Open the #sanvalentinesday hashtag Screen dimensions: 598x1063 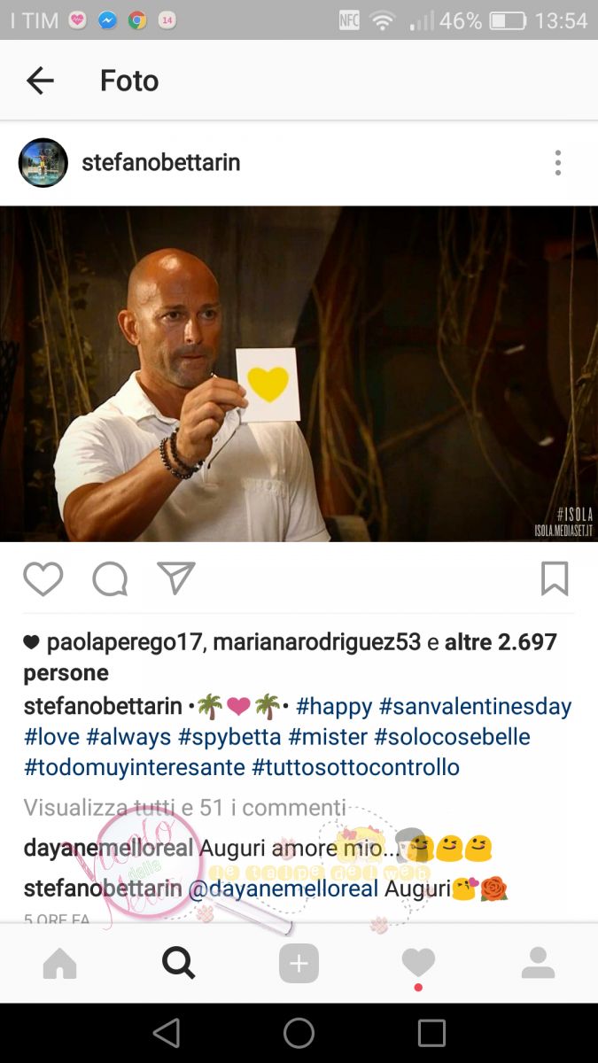(475, 706)
